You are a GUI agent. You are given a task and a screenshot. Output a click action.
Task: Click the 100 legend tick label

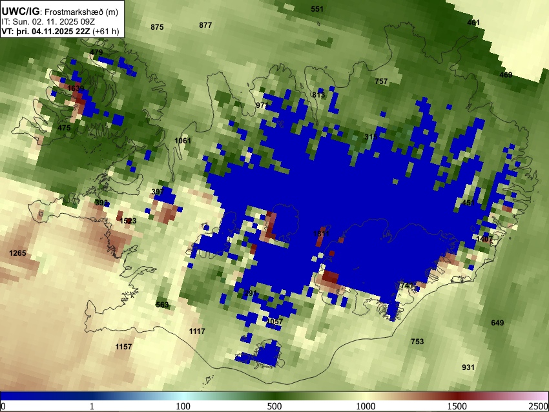tap(183, 406)
